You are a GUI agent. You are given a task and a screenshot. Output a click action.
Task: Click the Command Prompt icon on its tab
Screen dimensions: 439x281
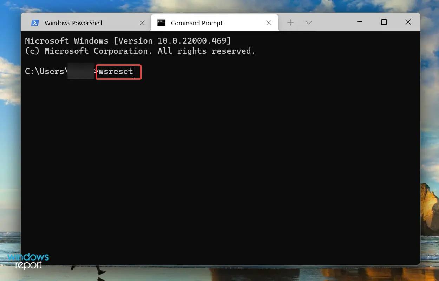click(x=161, y=23)
